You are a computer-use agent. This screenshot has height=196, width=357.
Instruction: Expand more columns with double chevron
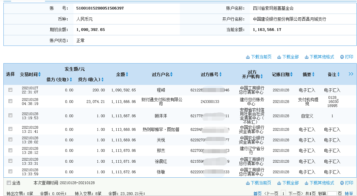click(x=351, y=74)
